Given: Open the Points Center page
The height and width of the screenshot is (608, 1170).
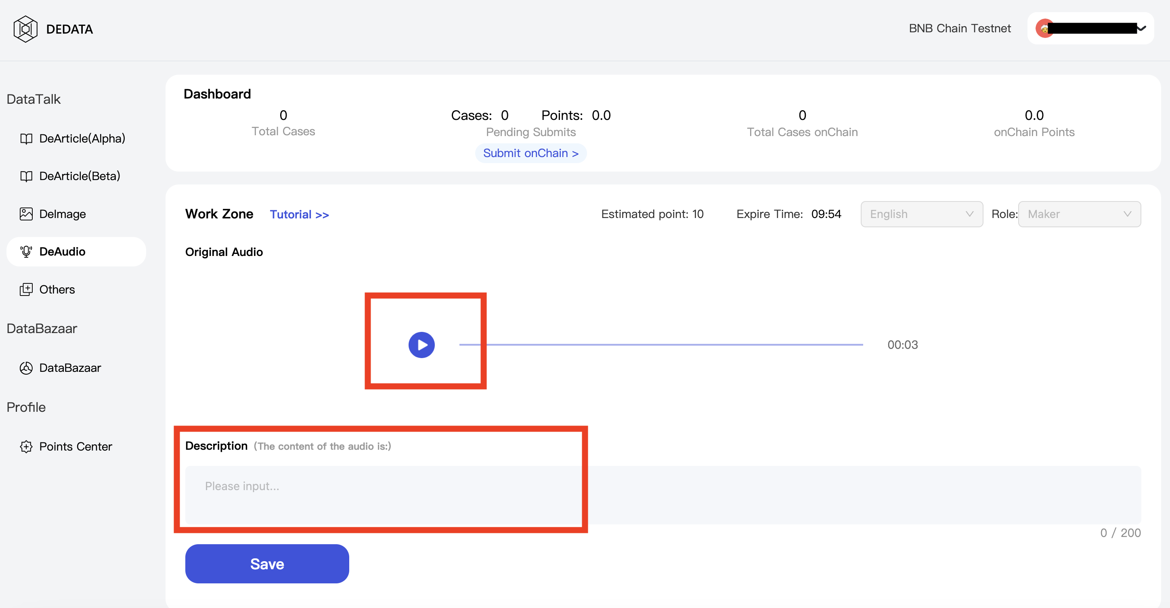Looking at the screenshot, I should pyautogui.click(x=76, y=447).
